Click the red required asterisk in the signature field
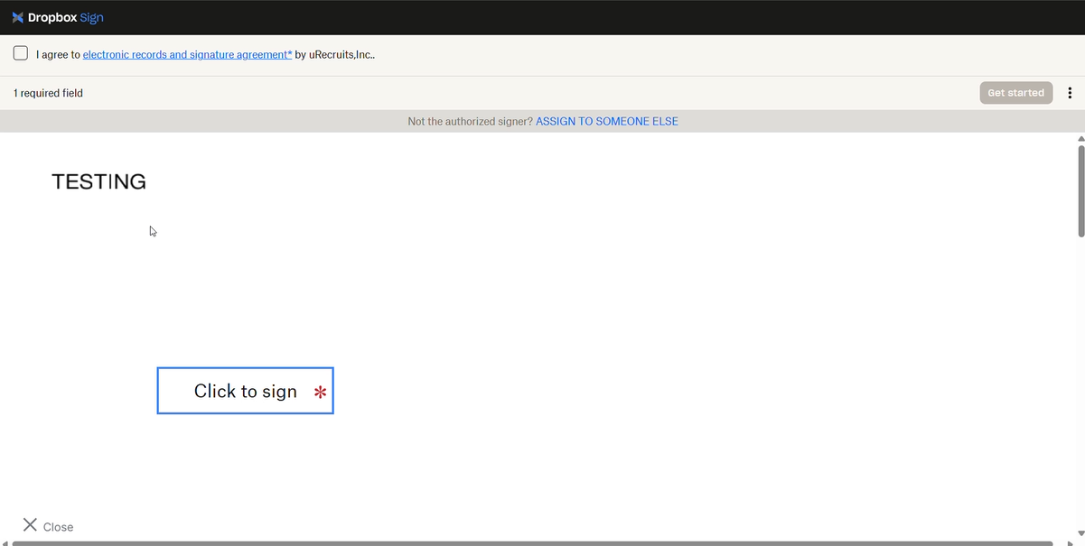 click(320, 392)
